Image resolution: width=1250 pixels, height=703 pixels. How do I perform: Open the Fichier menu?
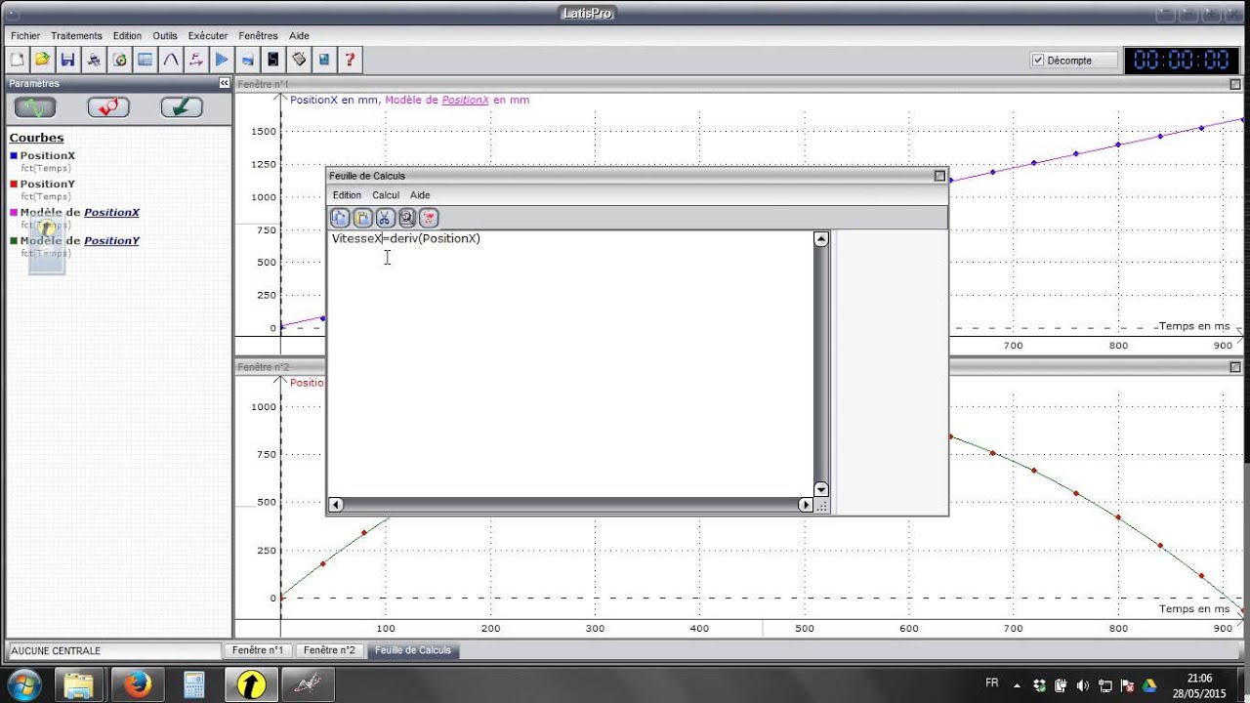[25, 36]
